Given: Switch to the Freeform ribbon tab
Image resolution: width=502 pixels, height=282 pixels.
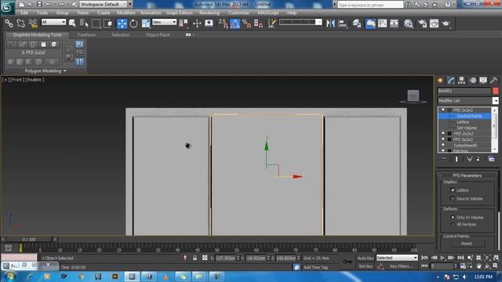Looking at the screenshot, I should coord(86,34).
